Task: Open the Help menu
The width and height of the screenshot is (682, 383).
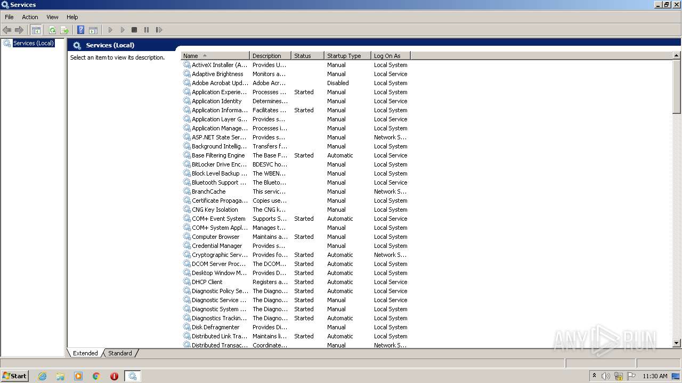Action: pos(72,17)
